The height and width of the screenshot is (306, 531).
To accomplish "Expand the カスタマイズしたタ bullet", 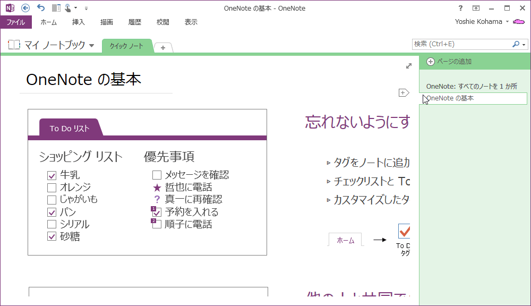I will point(328,200).
